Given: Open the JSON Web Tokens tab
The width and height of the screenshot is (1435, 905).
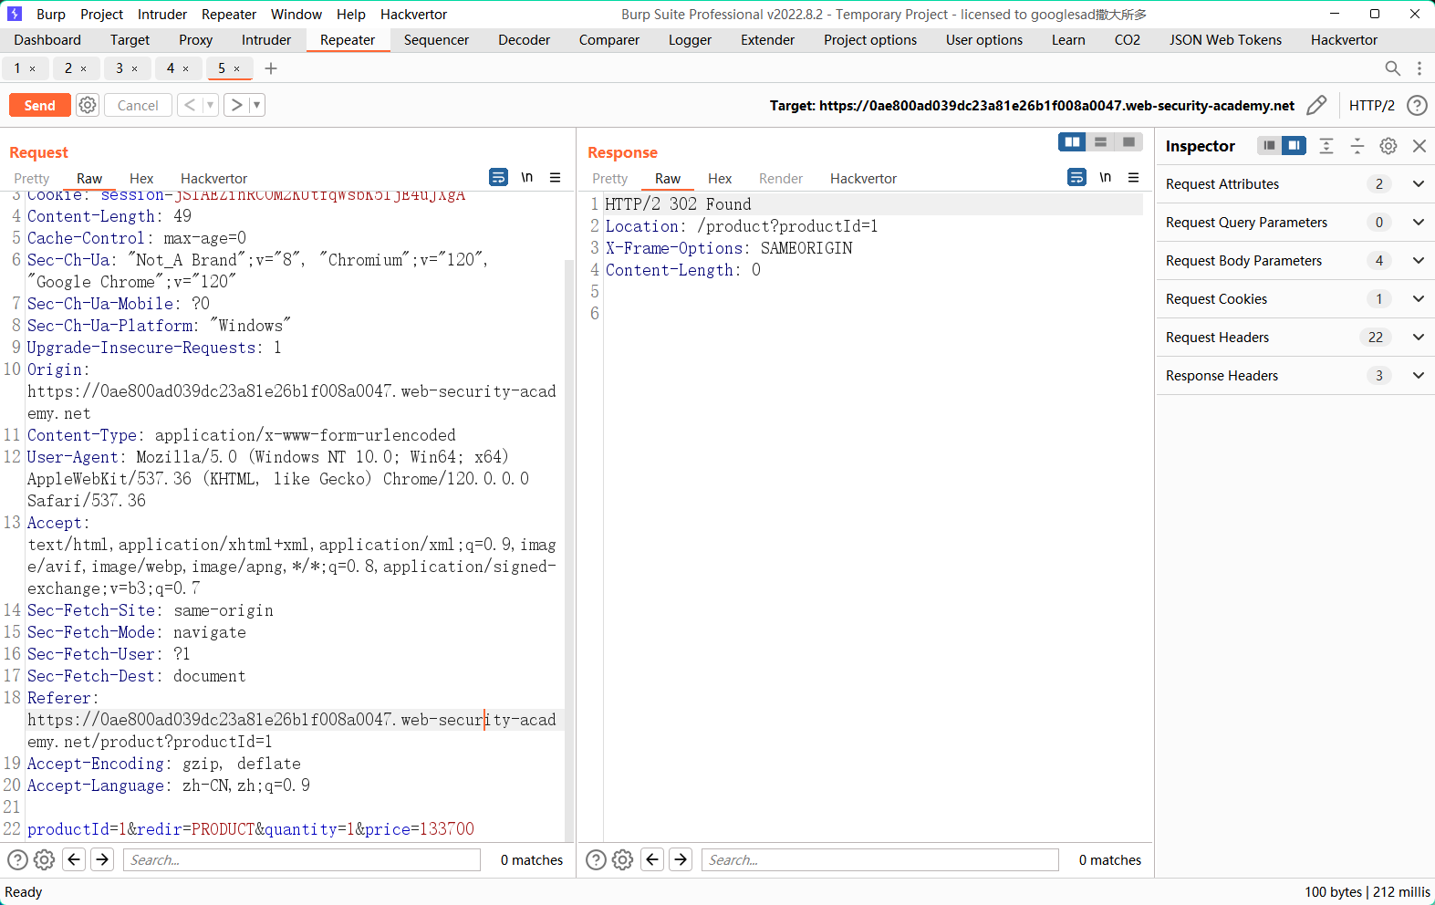Looking at the screenshot, I should coord(1225,40).
